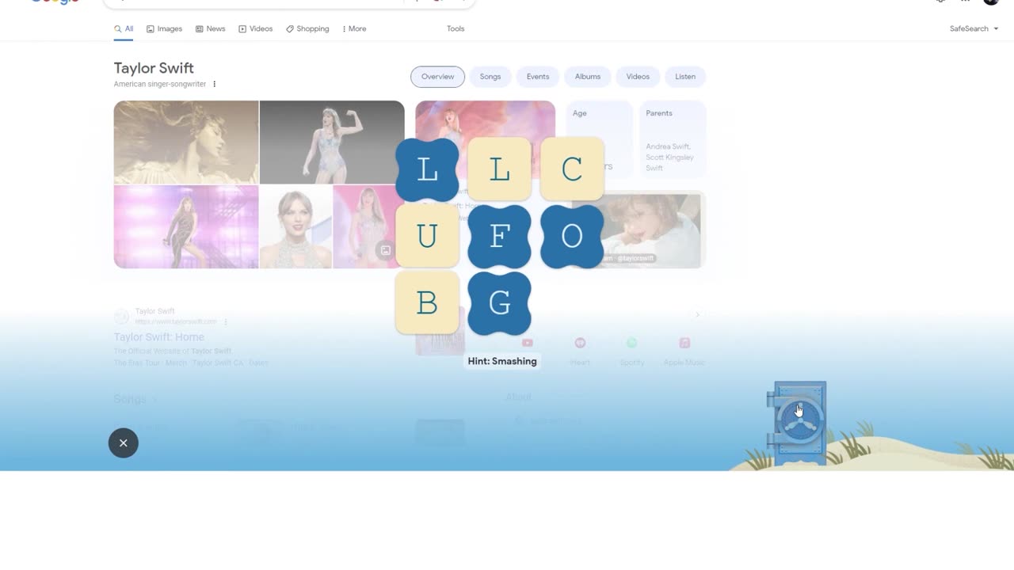
Task: Click the blue vault safe on the beach
Action: click(x=798, y=423)
